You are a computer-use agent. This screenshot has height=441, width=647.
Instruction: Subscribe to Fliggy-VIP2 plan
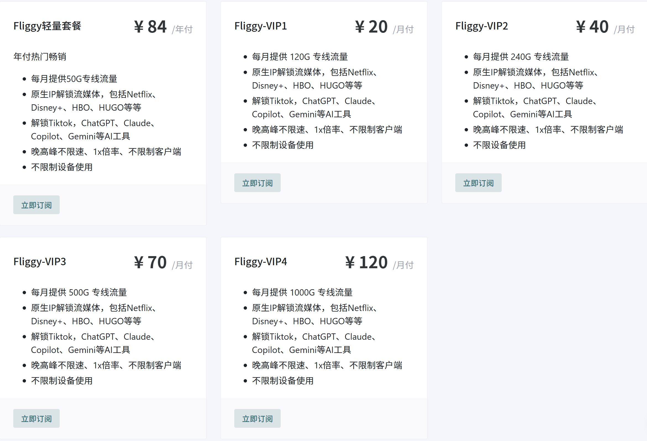(478, 183)
